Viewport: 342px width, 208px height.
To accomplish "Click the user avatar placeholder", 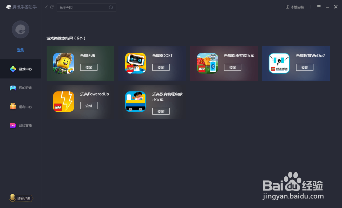I will (21, 29).
